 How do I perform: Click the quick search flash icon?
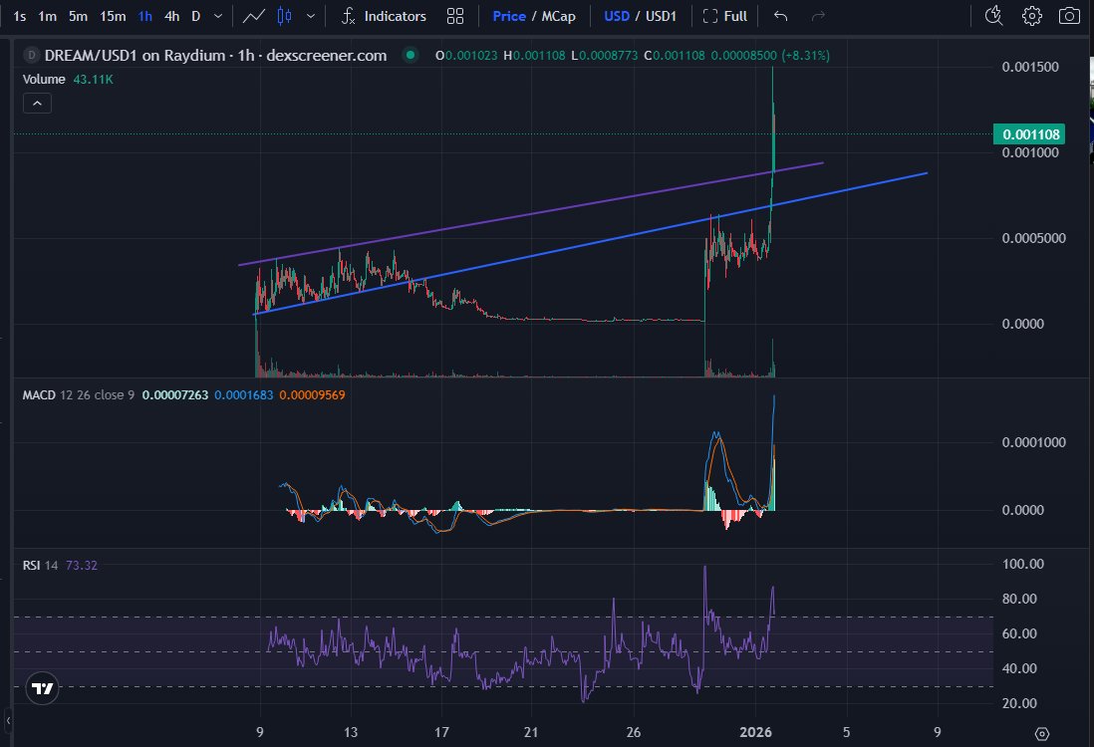(x=991, y=16)
